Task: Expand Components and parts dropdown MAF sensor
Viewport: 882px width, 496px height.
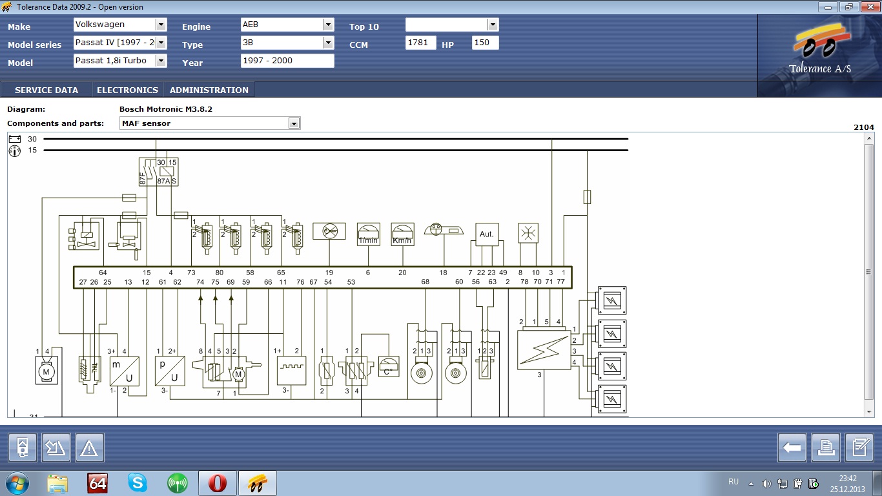Action: [294, 123]
